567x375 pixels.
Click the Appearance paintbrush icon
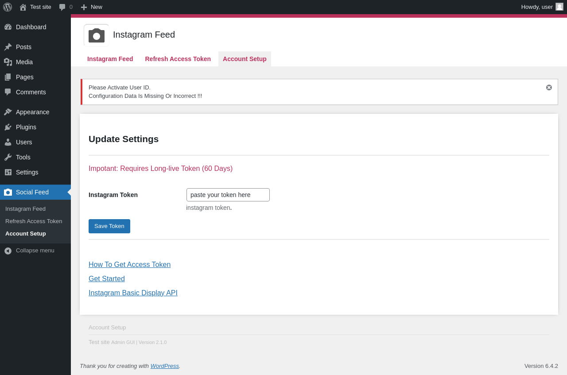[8, 112]
